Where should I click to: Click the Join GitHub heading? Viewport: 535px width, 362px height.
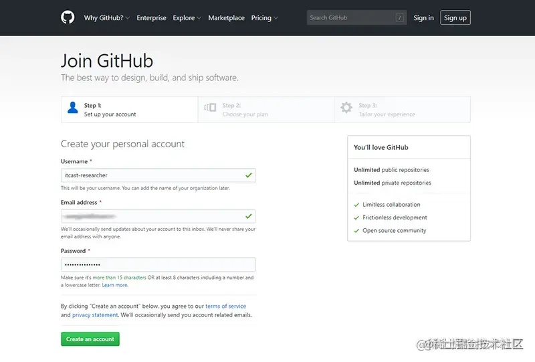[107, 61]
